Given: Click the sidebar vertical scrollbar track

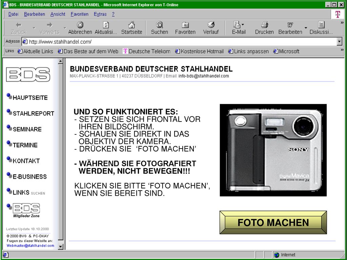Looking at the screenshot, I should tap(60, 153).
